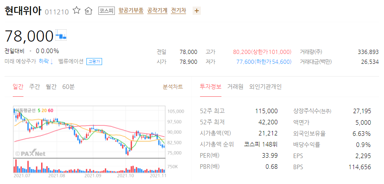Switch to the 주간 weekly chart tab
Screen dimensions: 384x184
click(x=34, y=87)
